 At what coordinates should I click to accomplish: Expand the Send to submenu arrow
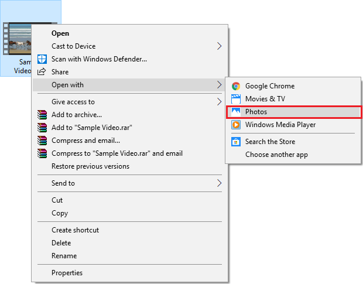pos(219,183)
